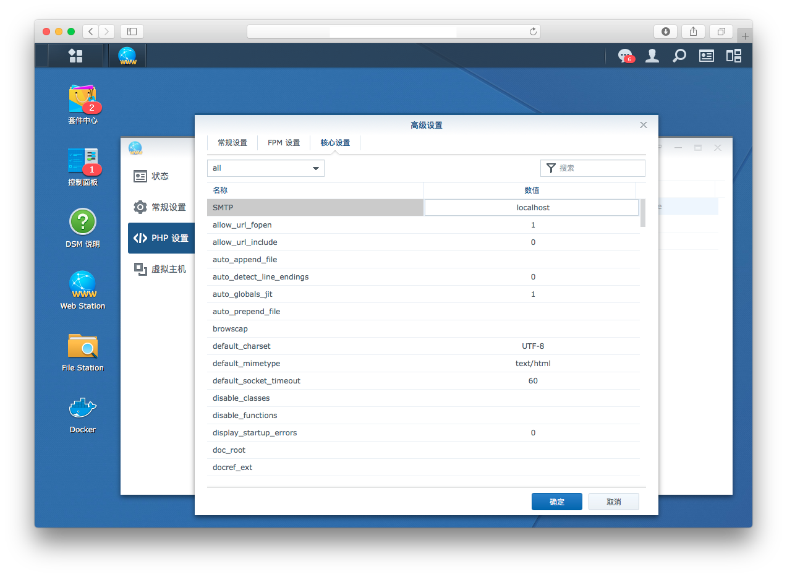787x577 pixels.
Task: Select PHP 设置 in the Web Station sidebar
Action: point(161,238)
